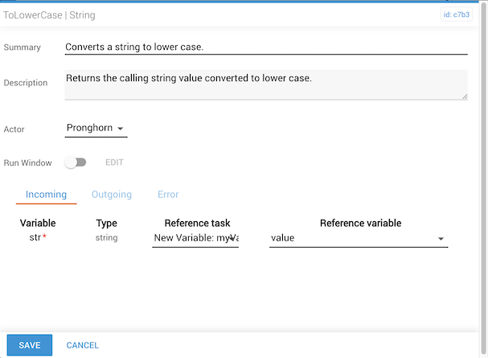Image resolution: width=488 pixels, height=358 pixels.
Task: Click the Variable column header
Action: [38, 223]
